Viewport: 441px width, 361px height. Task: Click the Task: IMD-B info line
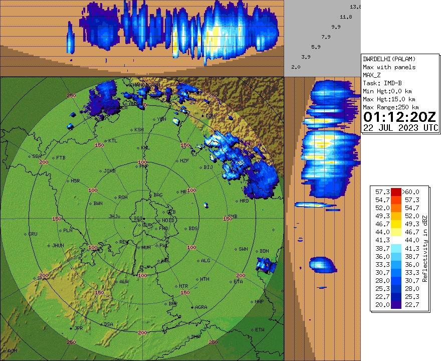(x=382, y=83)
